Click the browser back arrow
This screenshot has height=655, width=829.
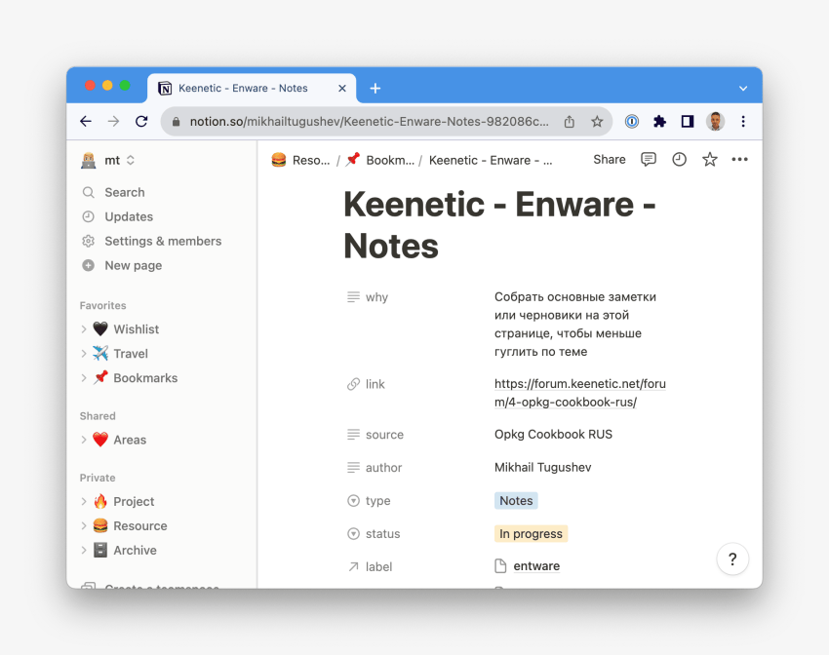click(86, 122)
